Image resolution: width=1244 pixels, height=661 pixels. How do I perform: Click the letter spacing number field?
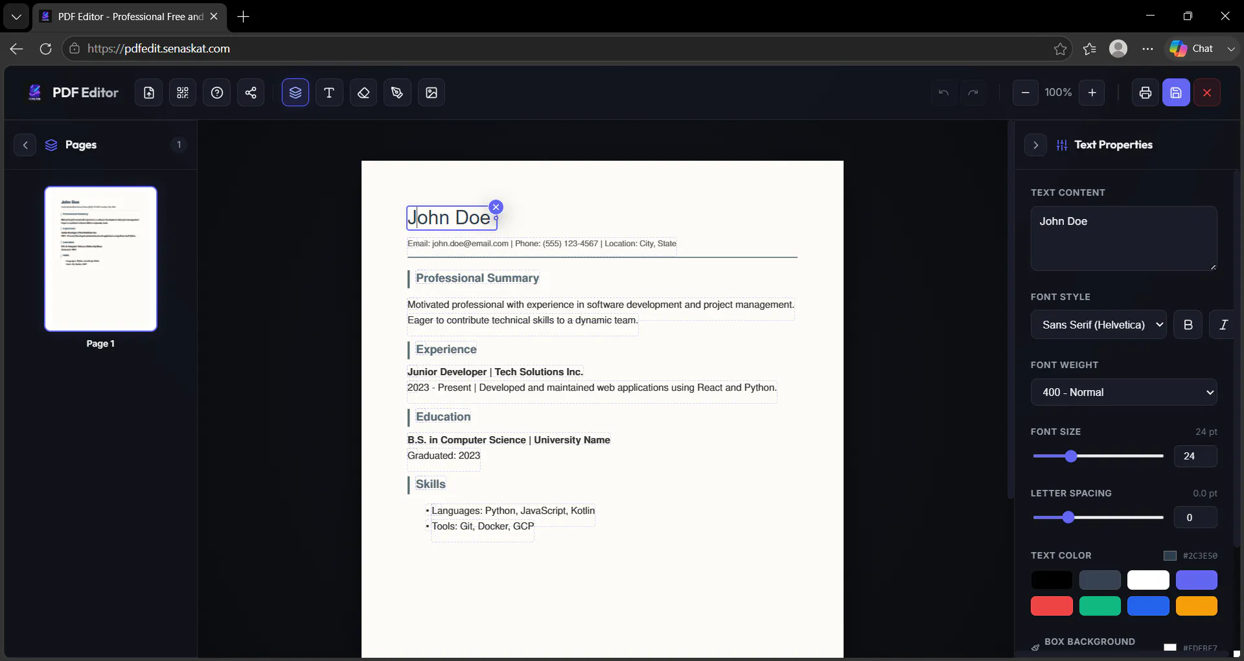pyautogui.click(x=1195, y=517)
